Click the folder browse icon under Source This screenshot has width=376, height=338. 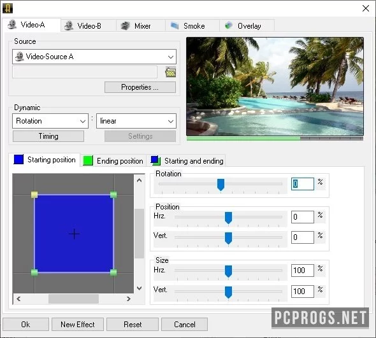coord(171,72)
